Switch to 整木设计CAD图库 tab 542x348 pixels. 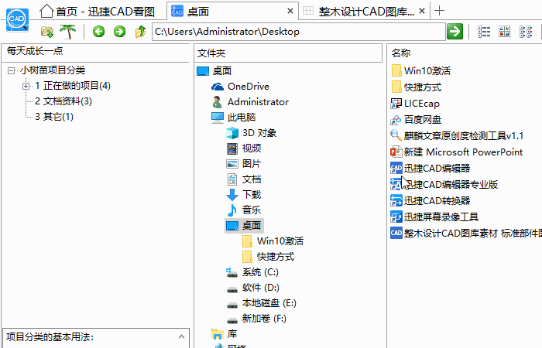pos(366,12)
